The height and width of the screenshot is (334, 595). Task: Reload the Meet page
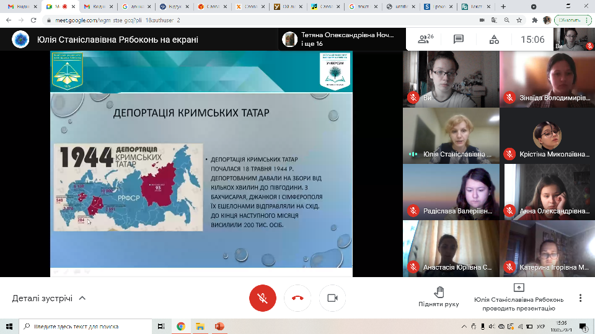click(x=33, y=20)
